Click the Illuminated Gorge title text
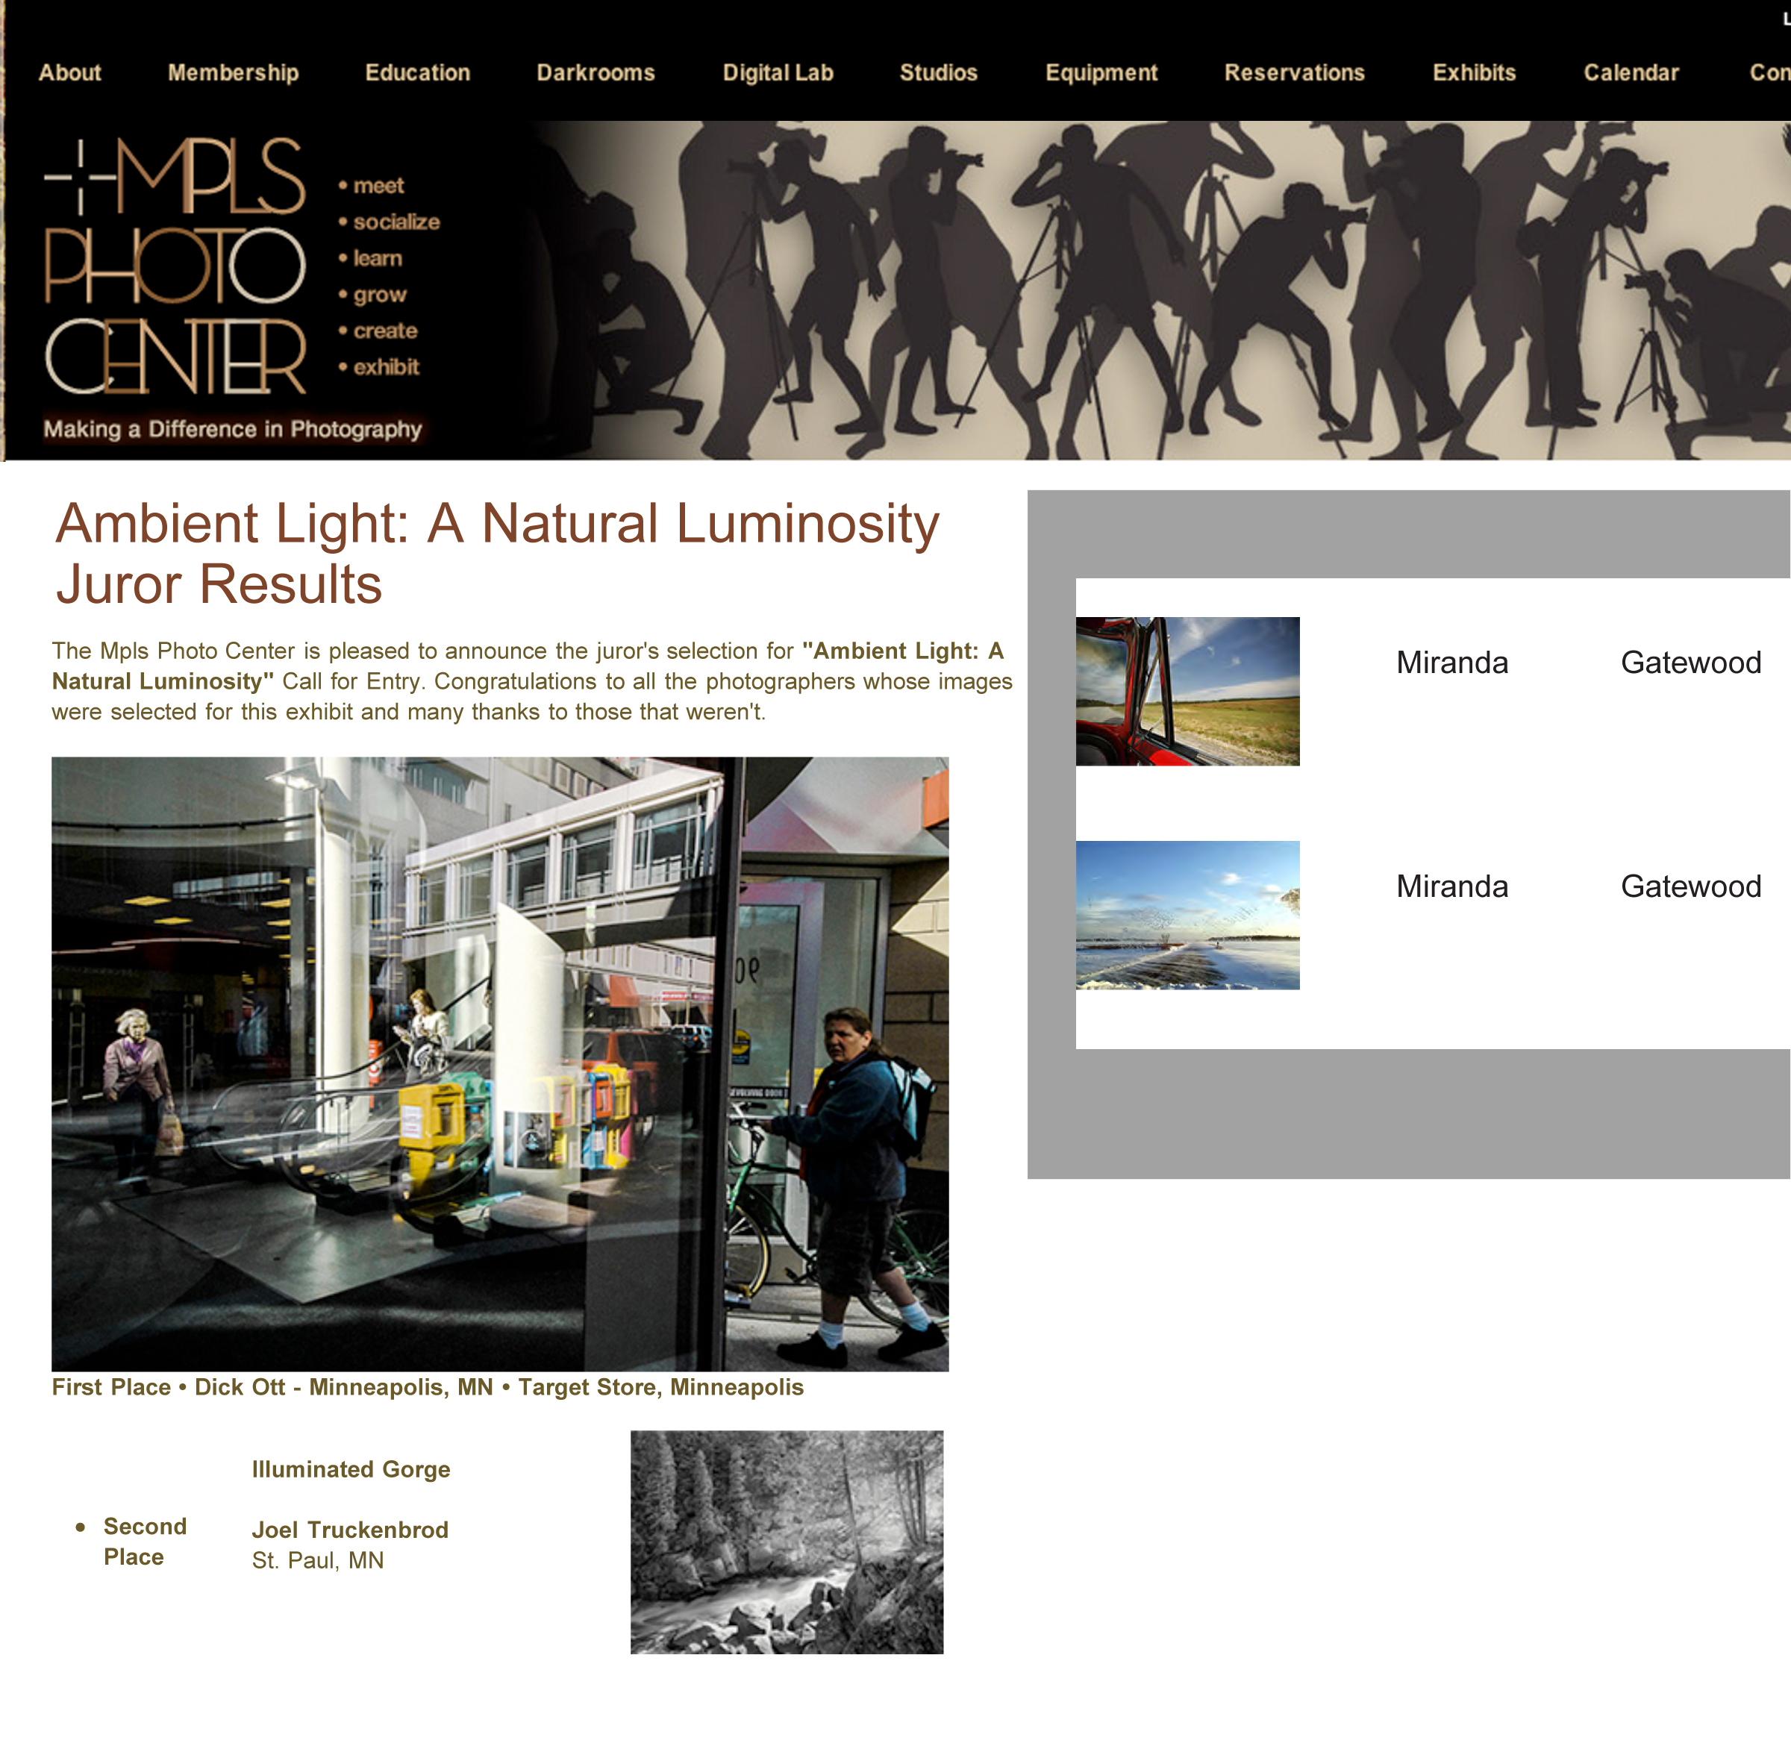1791x1755 pixels. tap(350, 1469)
